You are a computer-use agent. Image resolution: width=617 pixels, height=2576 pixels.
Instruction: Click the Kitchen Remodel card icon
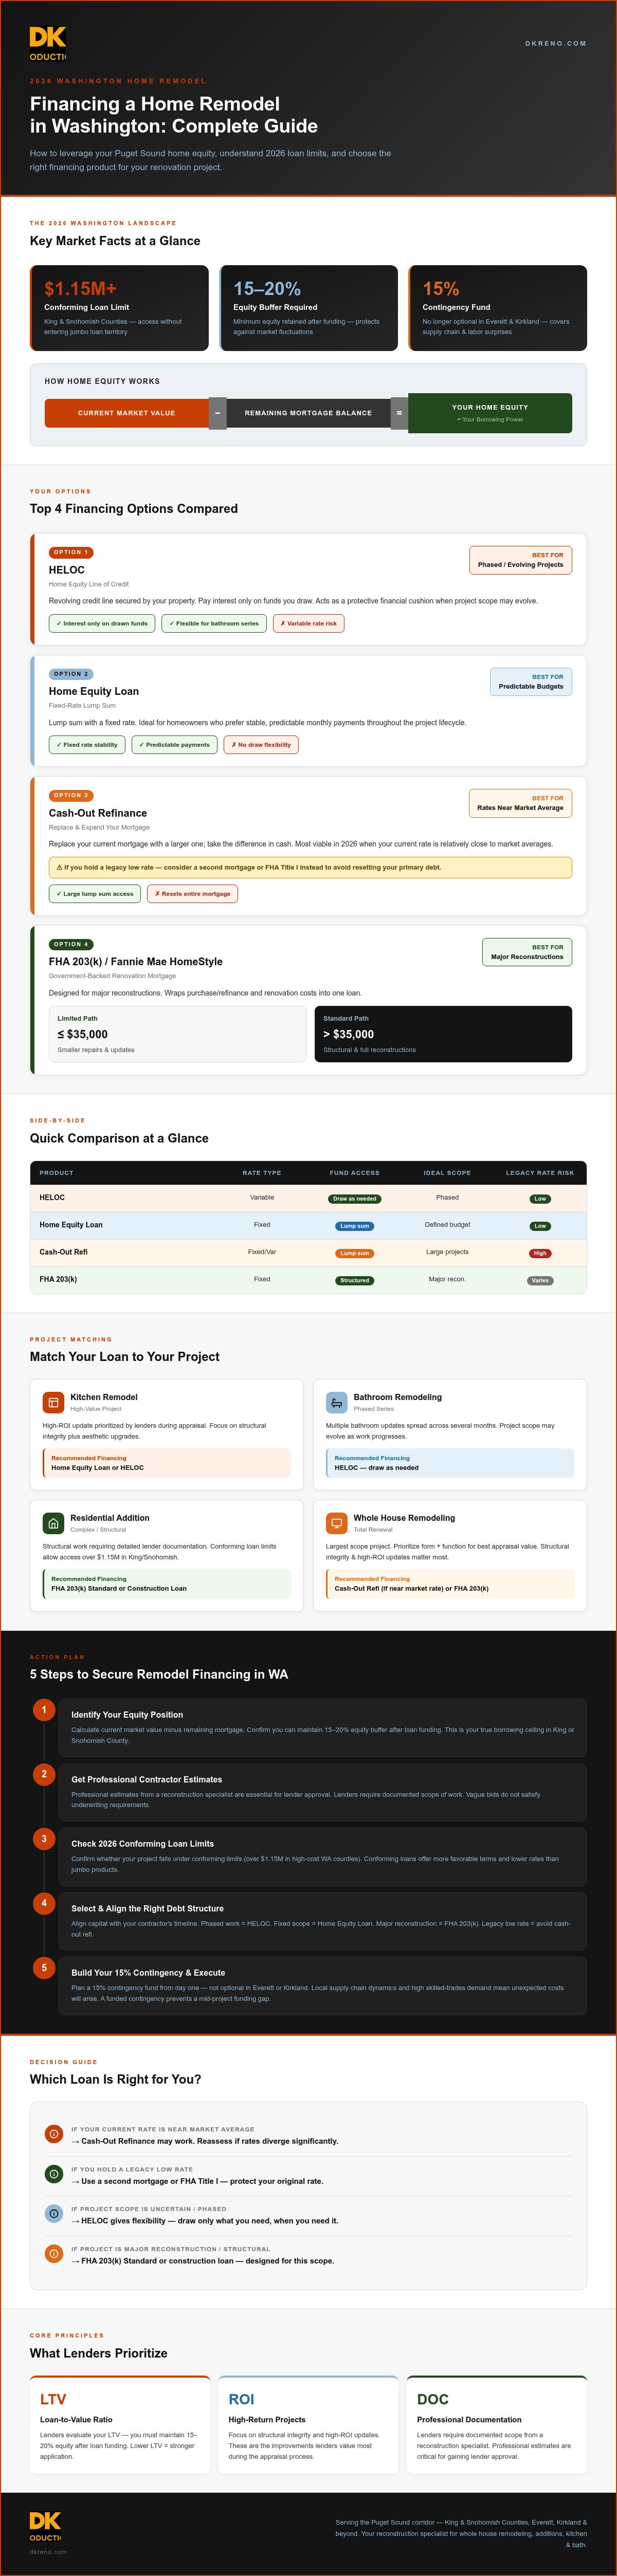click(x=53, y=1402)
